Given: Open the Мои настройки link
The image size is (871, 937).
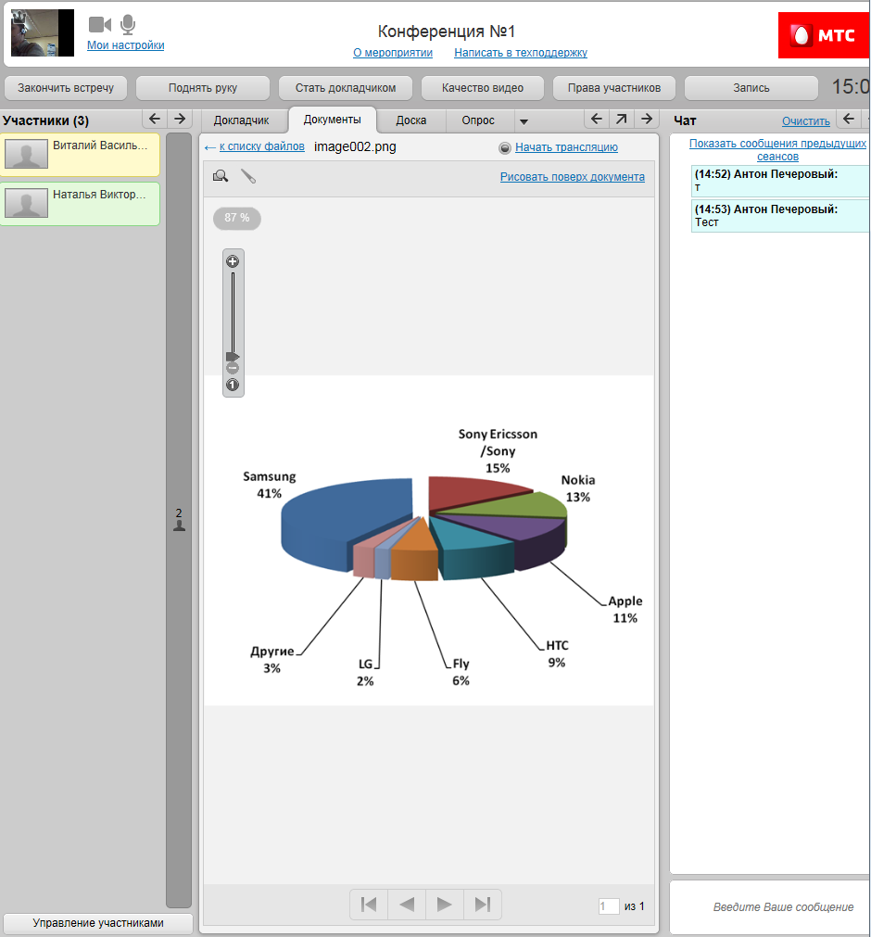Looking at the screenshot, I should [x=126, y=45].
